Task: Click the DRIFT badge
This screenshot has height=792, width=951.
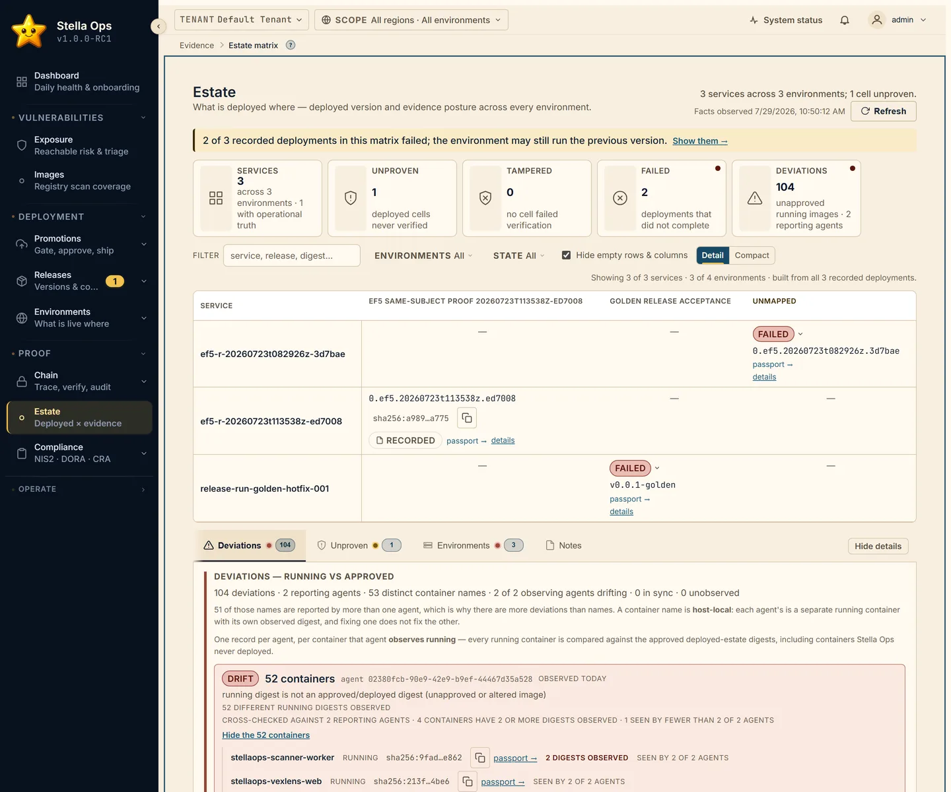Action: (x=240, y=678)
